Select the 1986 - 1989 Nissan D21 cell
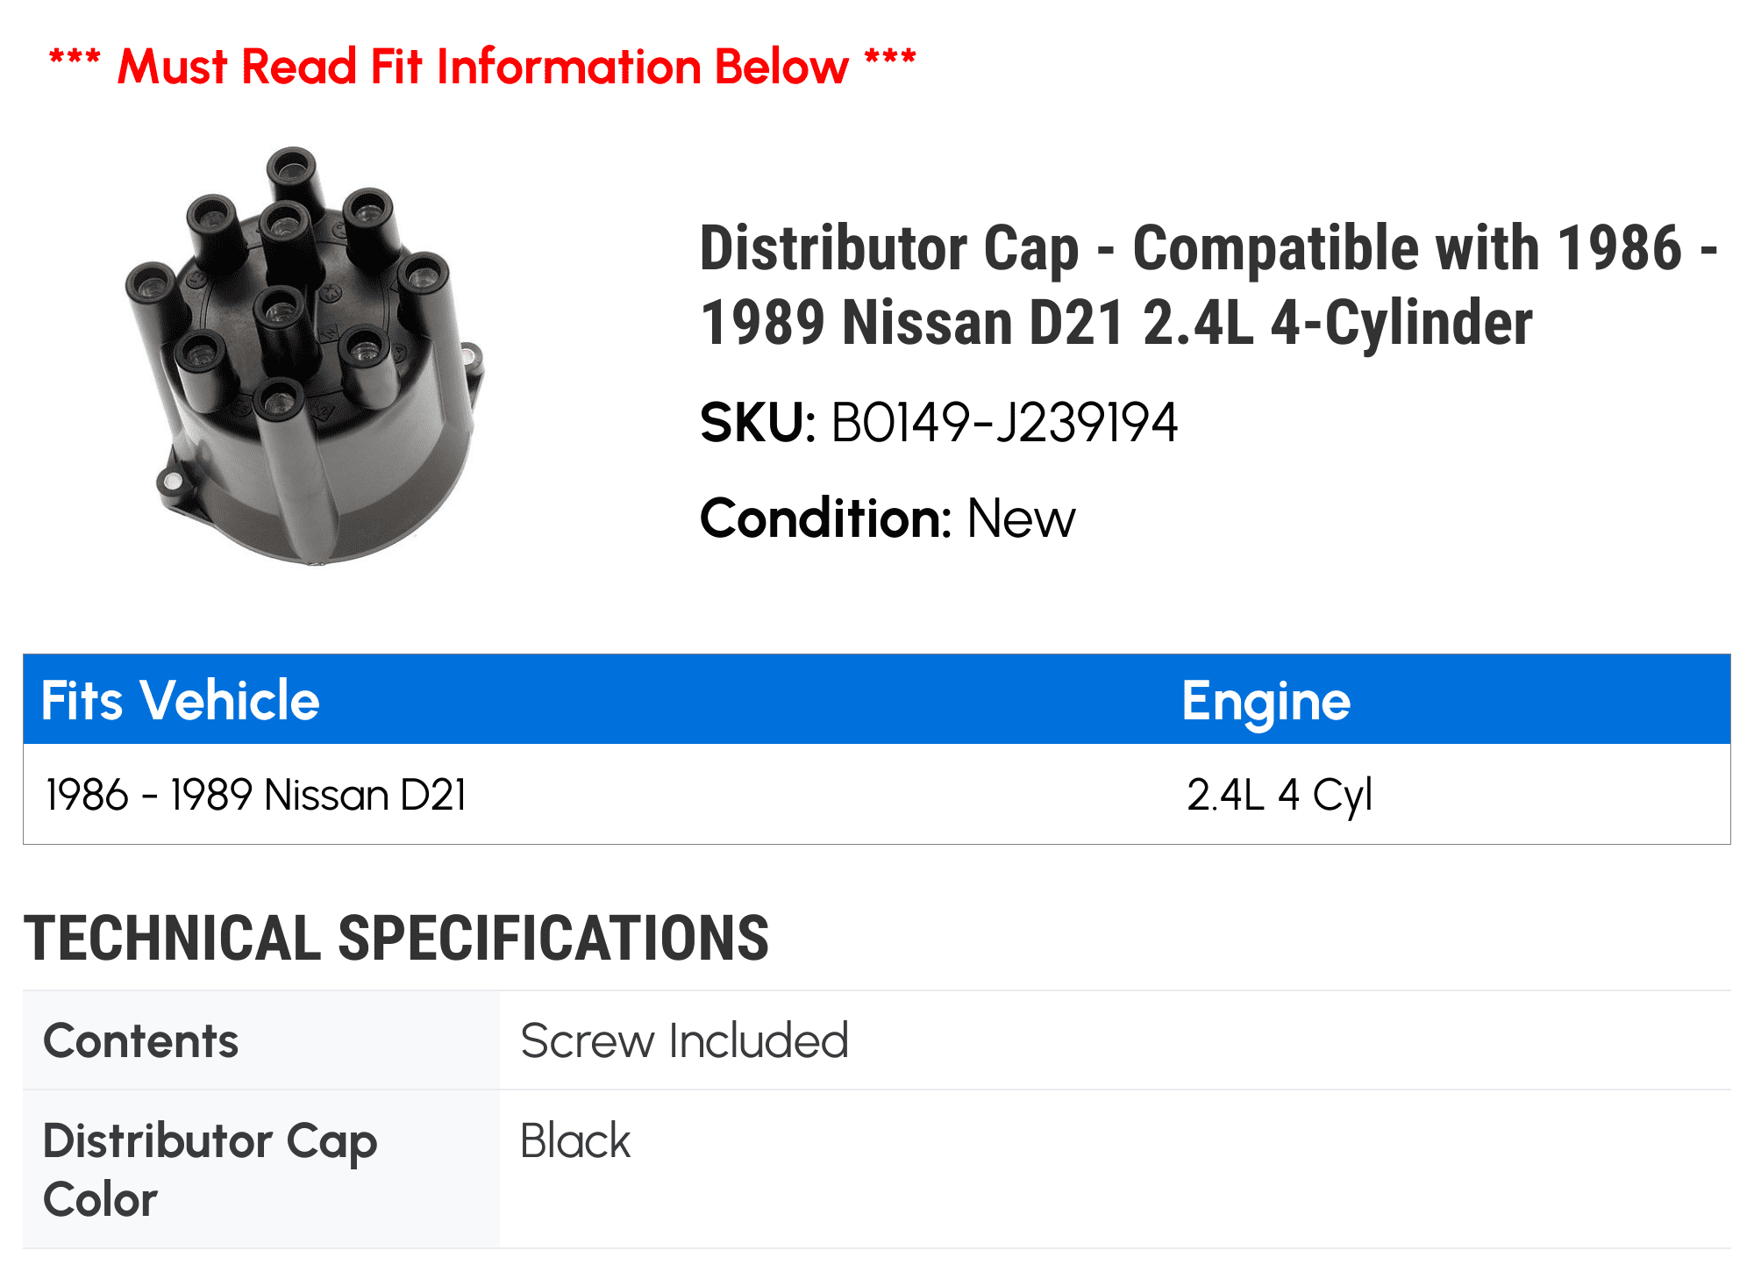Viewport: 1754px width, 1272px height. pos(256,795)
